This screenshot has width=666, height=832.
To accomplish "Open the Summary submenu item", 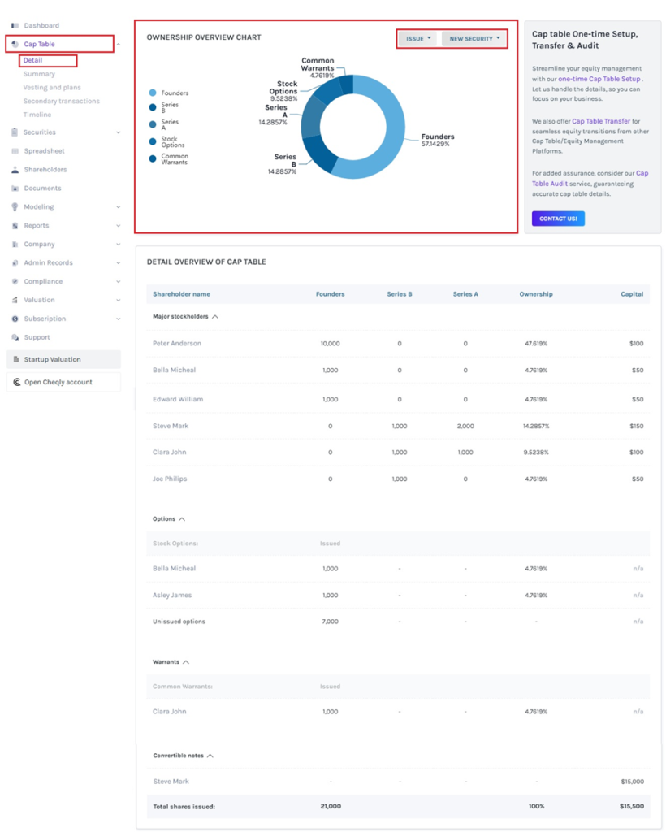I will coord(39,74).
